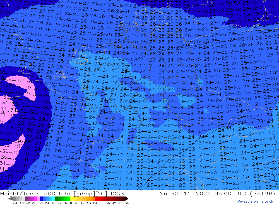The height and width of the screenshot is (204, 279).
Task: Open the weatheronline.co.uk copyright link
Action: [256, 201]
